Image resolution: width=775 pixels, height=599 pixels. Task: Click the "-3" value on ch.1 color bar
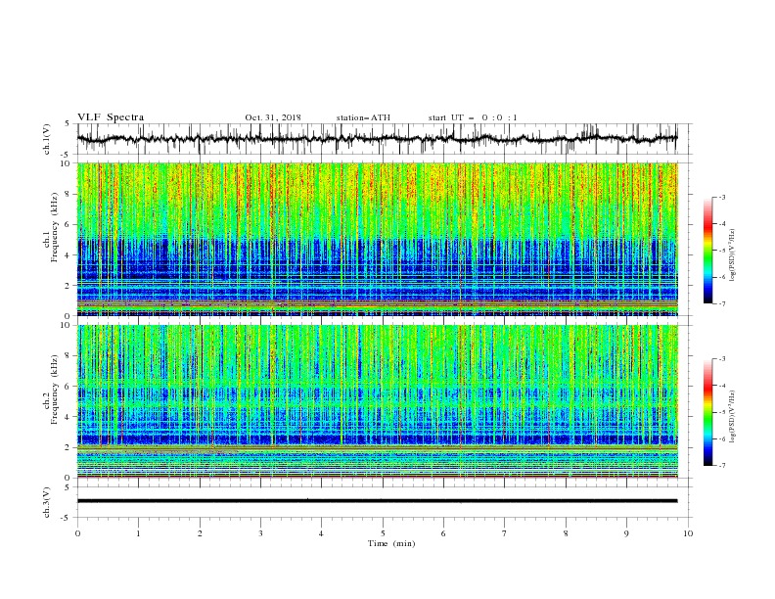tap(721, 197)
